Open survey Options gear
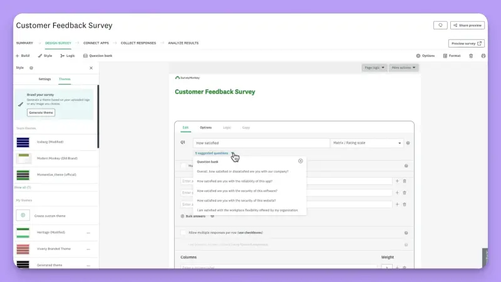Image resolution: width=501 pixels, height=282 pixels. [x=425, y=56]
